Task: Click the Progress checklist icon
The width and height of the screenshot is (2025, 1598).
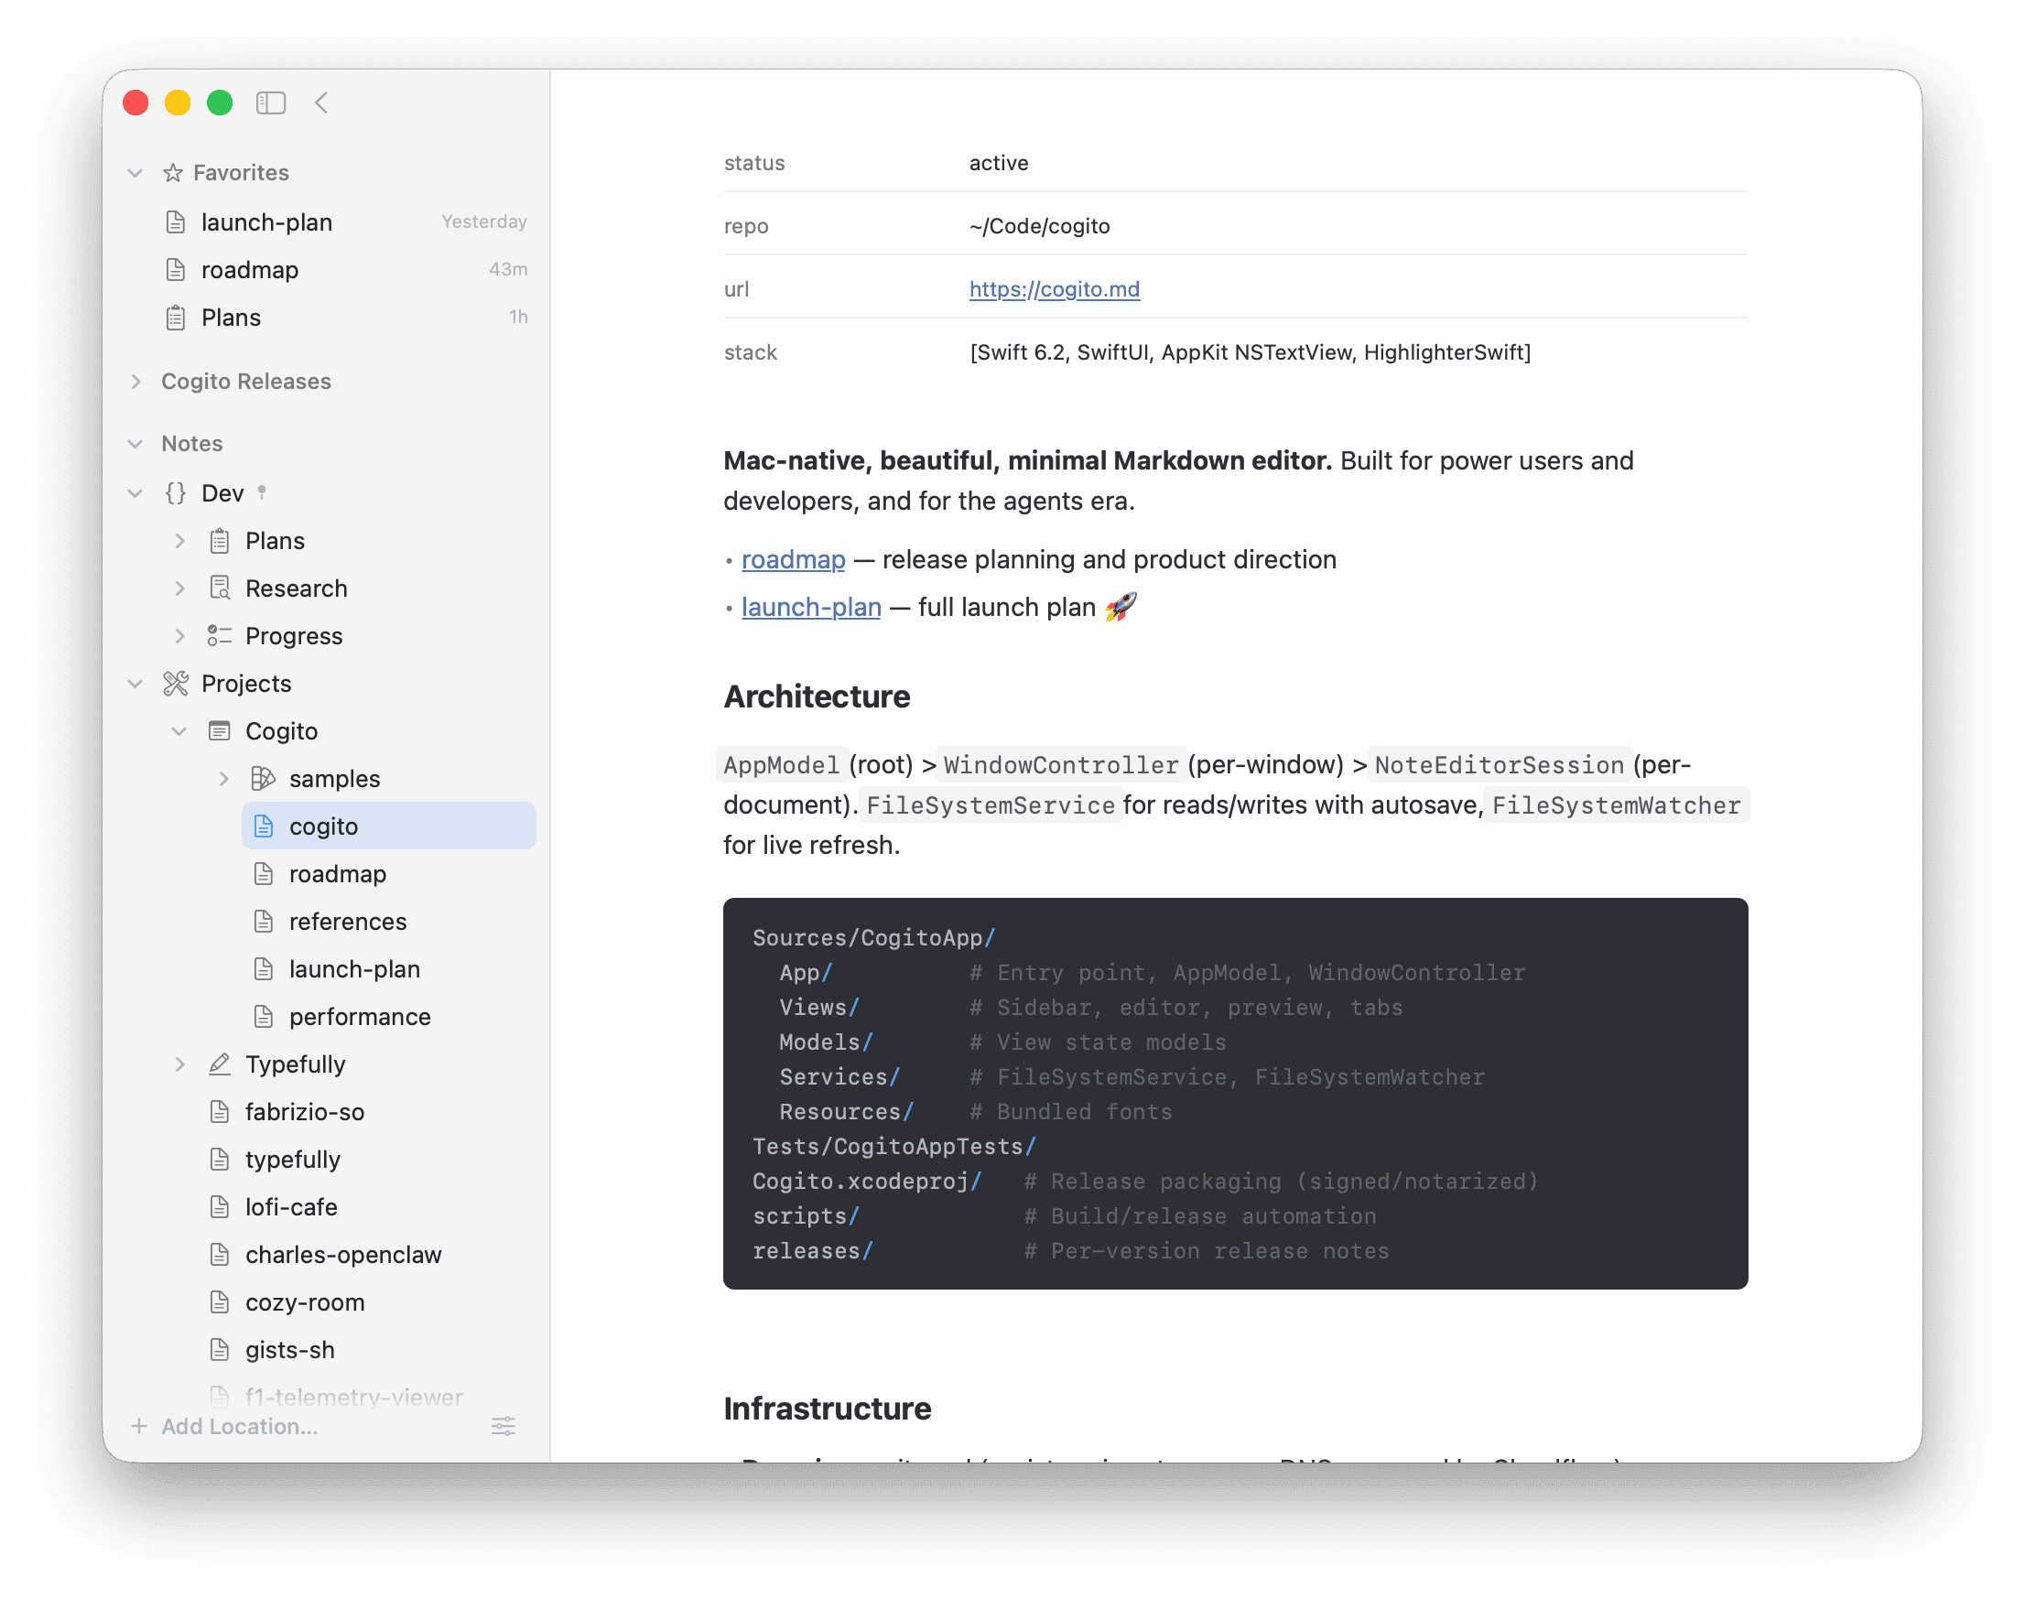Action: [x=219, y=637]
